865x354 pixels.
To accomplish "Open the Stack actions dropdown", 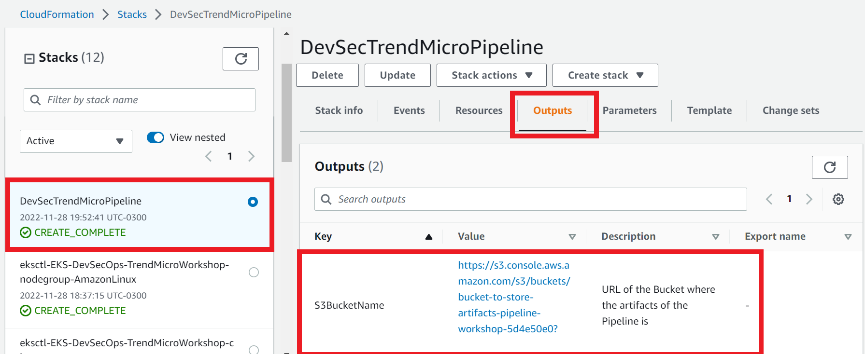I will 491,75.
